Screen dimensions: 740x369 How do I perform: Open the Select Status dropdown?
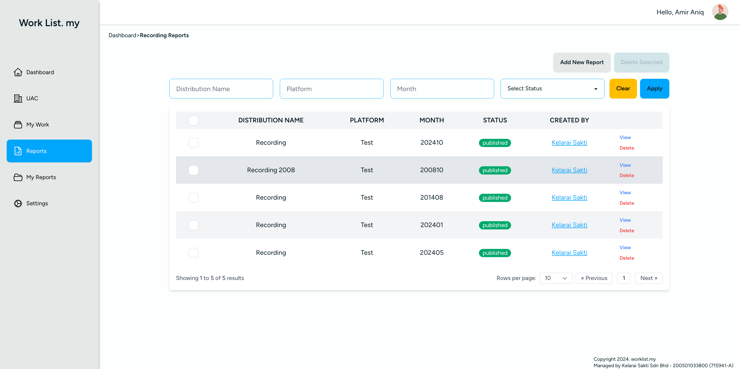click(x=552, y=89)
